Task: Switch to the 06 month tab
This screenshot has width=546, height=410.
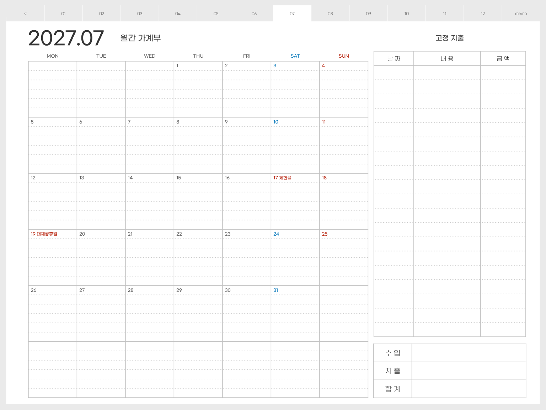Action: coord(254,14)
